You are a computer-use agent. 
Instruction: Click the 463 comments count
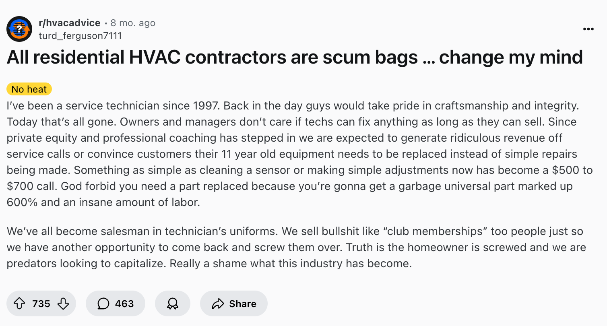pos(124,303)
